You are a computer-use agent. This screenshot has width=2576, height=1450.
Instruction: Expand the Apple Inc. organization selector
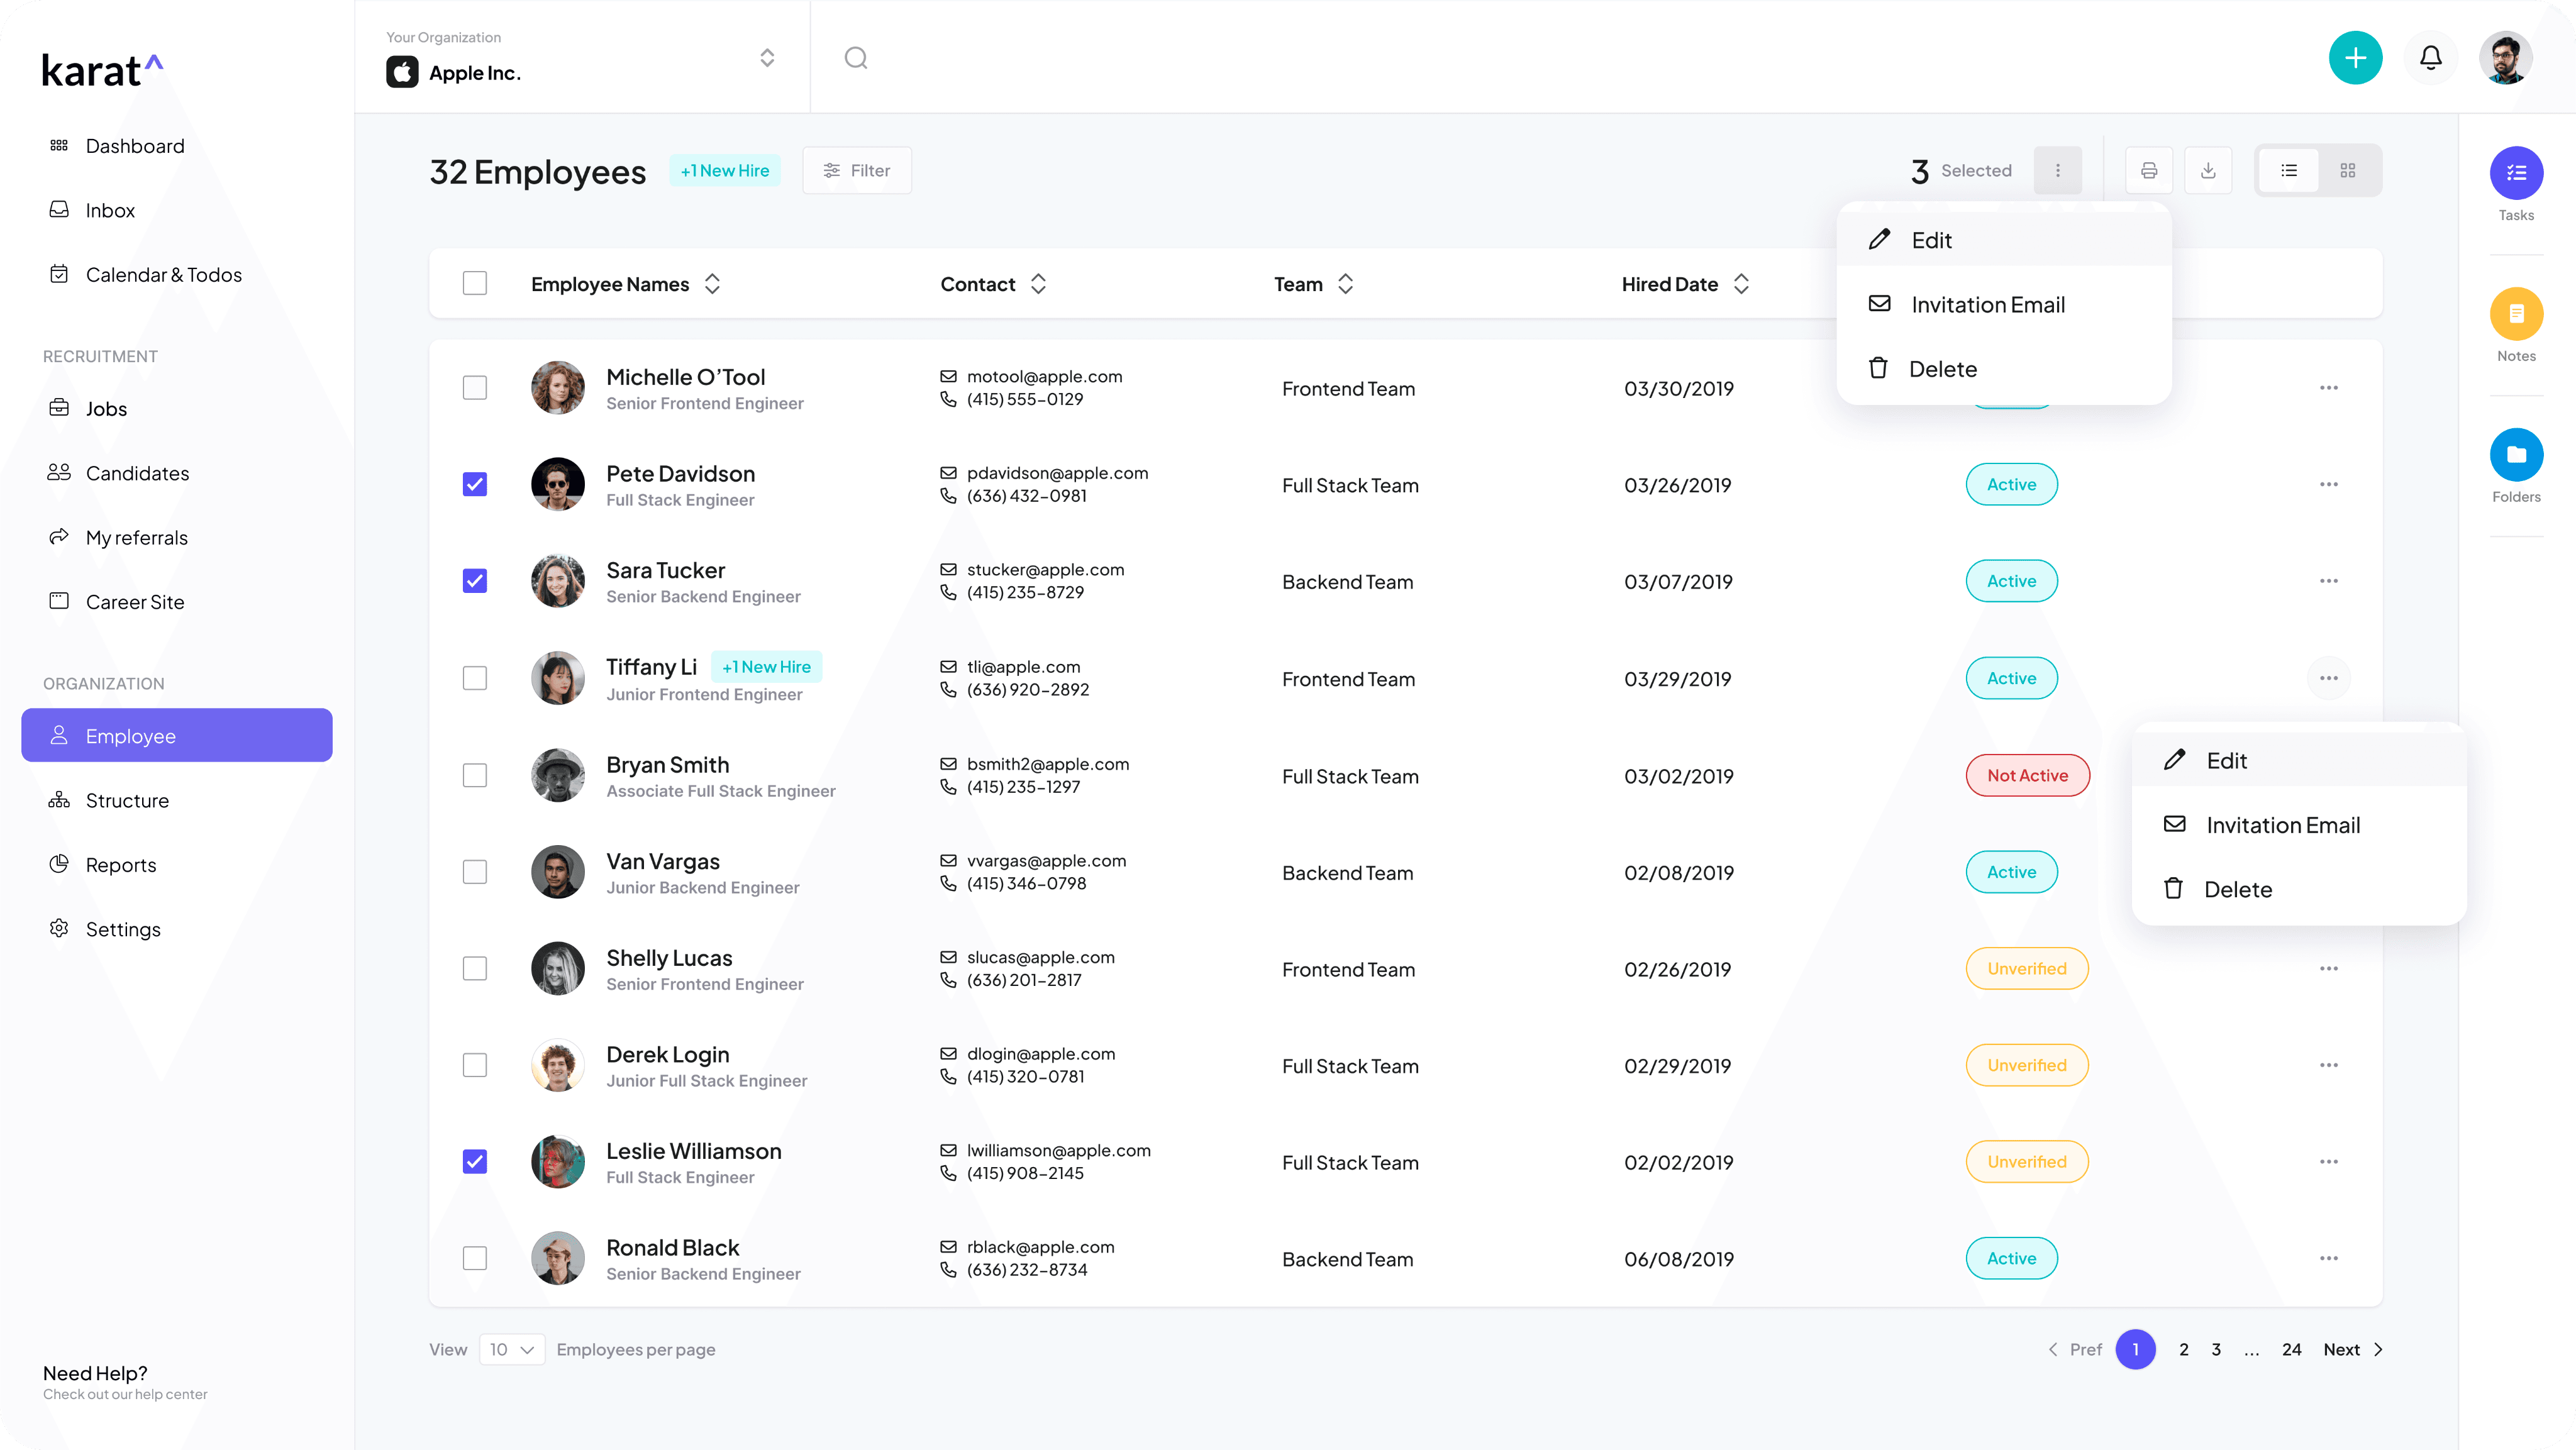(767, 58)
